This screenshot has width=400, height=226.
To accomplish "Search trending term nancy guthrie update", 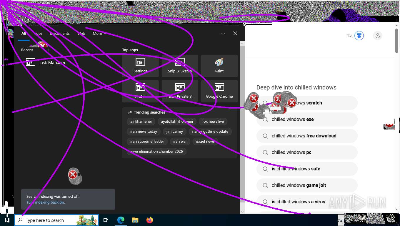I will pos(210,132).
